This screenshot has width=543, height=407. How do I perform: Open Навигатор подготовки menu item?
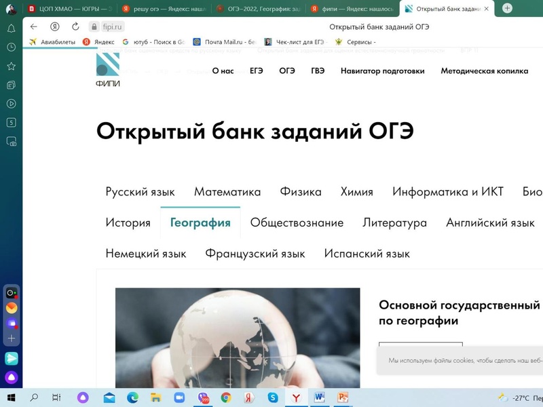[x=382, y=71]
